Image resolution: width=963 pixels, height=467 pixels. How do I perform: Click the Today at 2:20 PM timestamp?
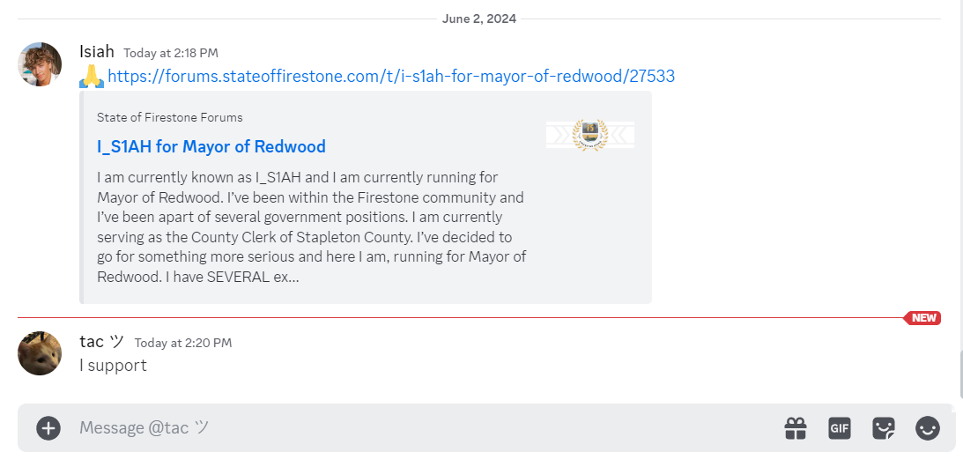(183, 343)
